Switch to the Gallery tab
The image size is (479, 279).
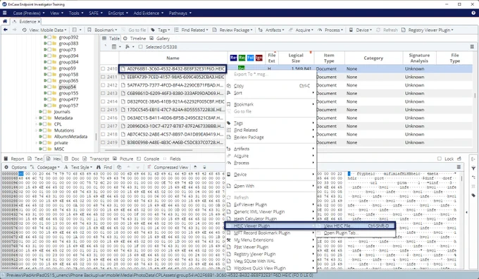(x=159, y=39)
